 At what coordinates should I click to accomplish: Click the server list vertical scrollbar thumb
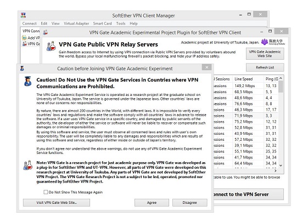coord(281,87)
